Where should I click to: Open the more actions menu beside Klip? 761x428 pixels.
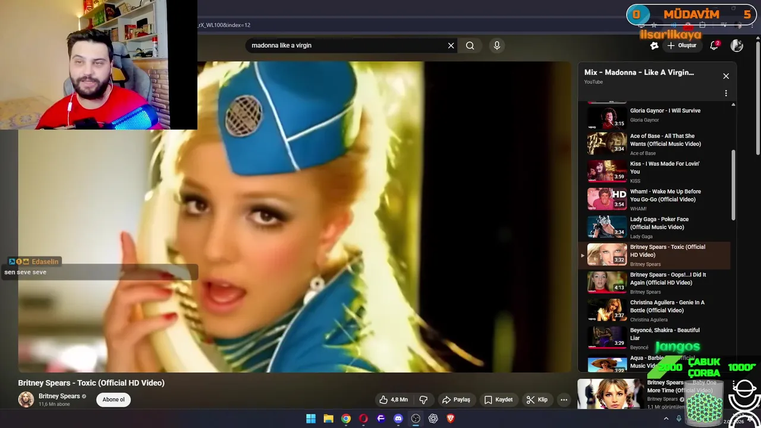(x=564, y=399)
